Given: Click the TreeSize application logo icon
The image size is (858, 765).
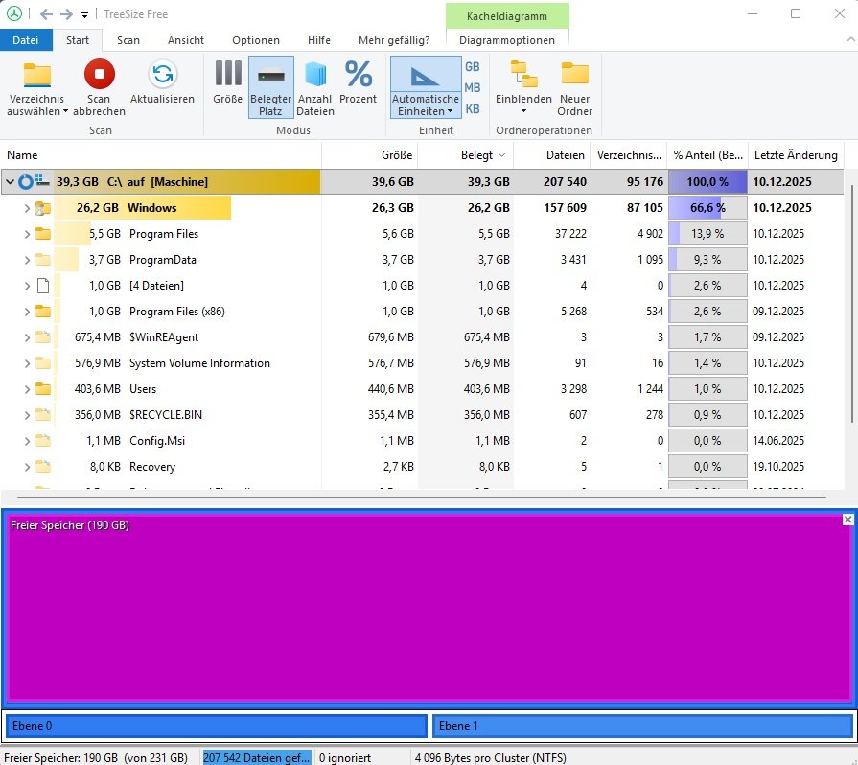Looking at the screenshot, I should click(x=14, y=13).
